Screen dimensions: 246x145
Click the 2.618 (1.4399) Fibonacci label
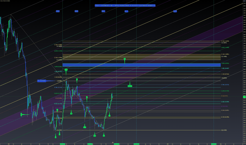click(225, 47)
